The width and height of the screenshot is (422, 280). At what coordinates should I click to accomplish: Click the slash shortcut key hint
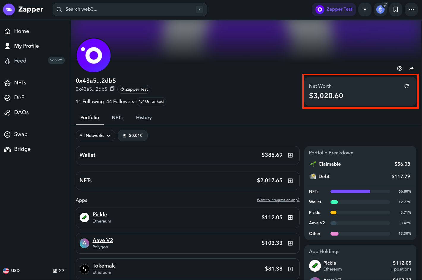[199, 9]
